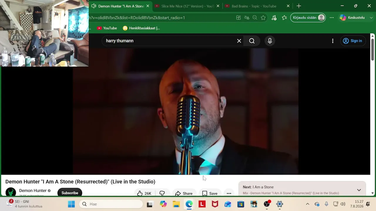
Task: Open Task View on the taskbar
Action: [150, 204]
